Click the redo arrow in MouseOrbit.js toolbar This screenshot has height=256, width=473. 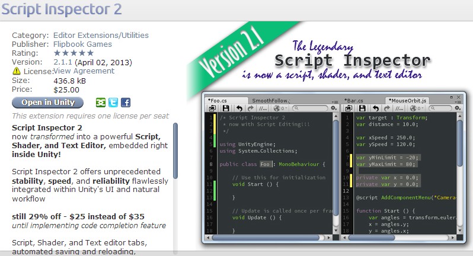(386, 108)
